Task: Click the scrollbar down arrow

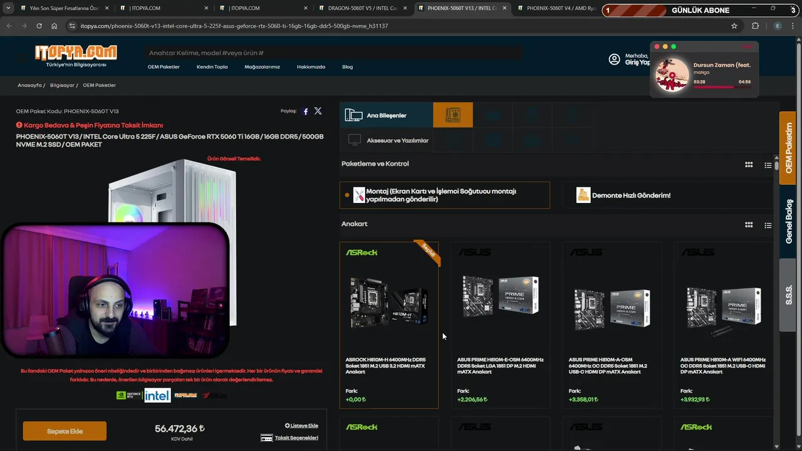Action: tap(776, 447)
